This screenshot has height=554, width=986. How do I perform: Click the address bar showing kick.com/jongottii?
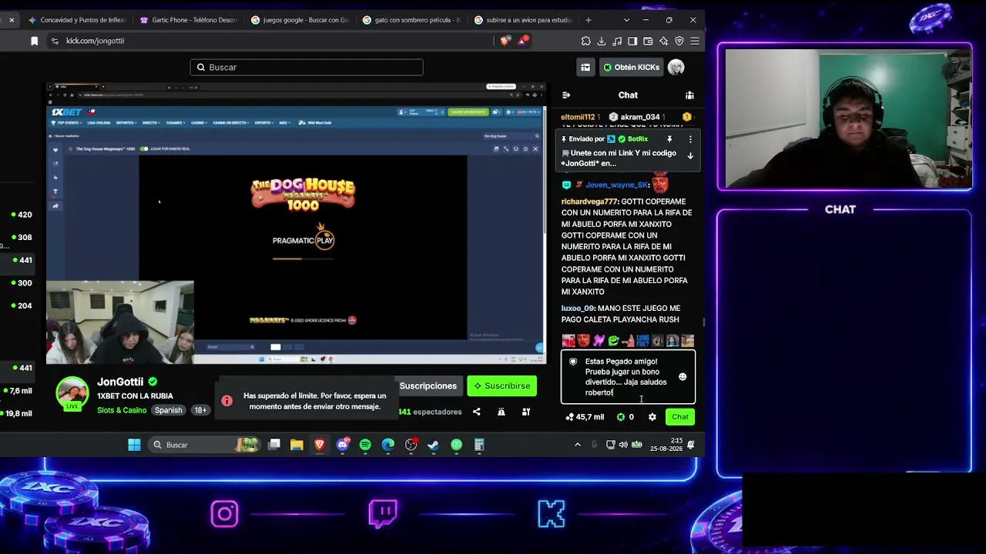pos(270,41)
